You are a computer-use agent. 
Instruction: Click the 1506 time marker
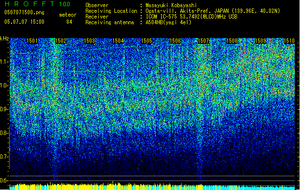[x=175, y=41]
